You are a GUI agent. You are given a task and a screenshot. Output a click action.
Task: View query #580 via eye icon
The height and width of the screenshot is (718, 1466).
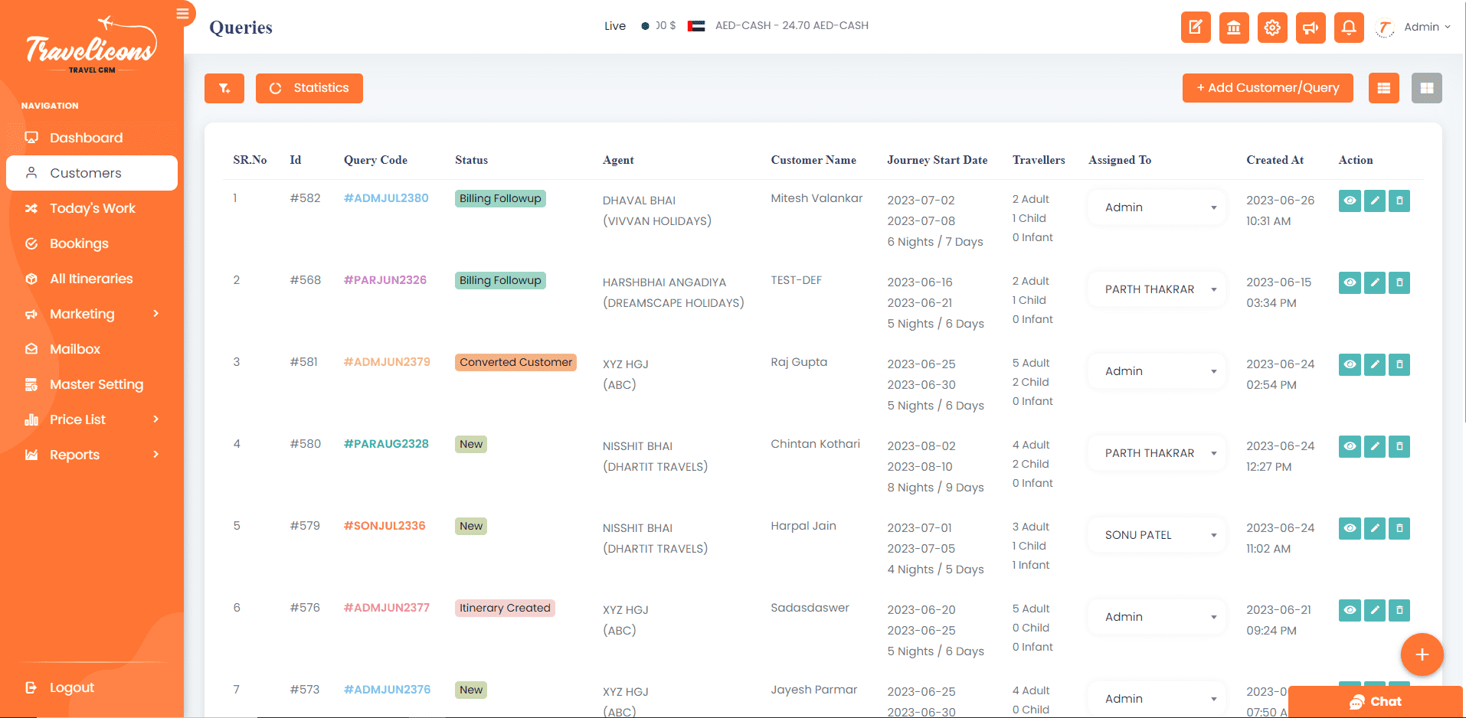[1350, 446]
